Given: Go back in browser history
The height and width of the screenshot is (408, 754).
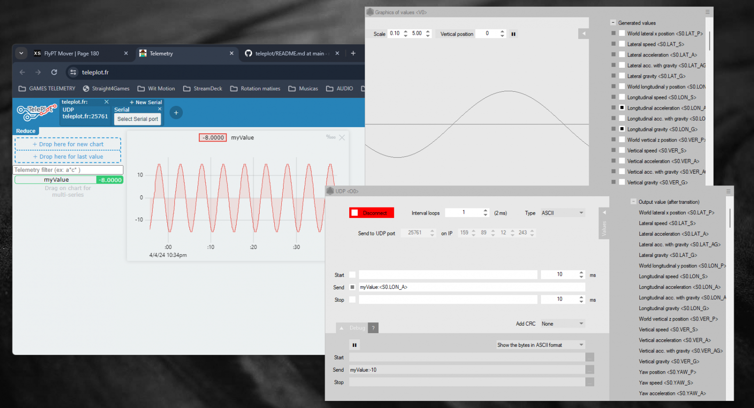Looking at the screenshot, I should pyautogui.click(x=22, y=72).
